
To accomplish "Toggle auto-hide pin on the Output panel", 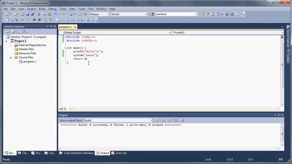I will (279, 115).
